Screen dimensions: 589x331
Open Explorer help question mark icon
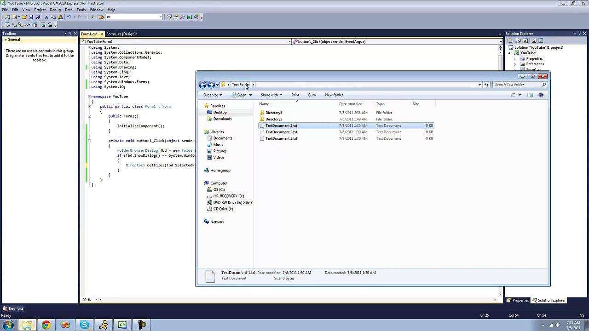[x=541, y=95]
